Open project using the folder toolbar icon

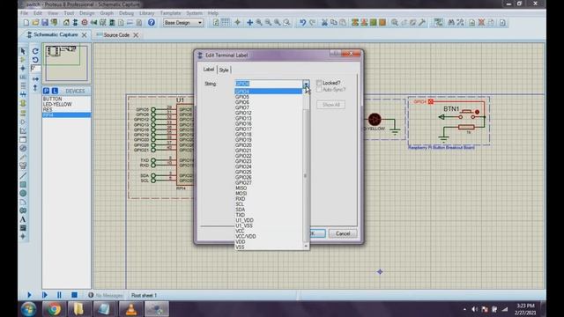35,23
